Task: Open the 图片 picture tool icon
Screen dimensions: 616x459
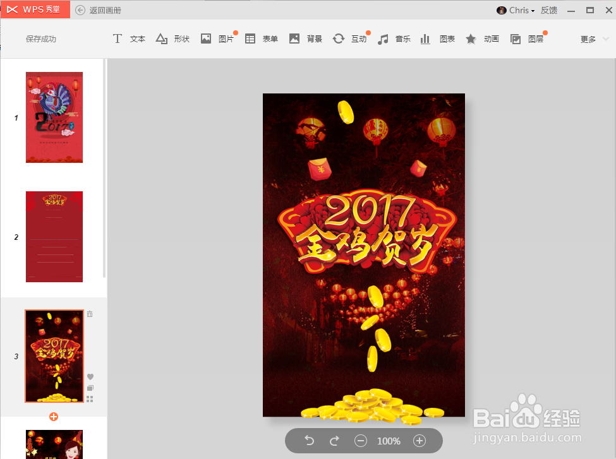Action: 206,39
